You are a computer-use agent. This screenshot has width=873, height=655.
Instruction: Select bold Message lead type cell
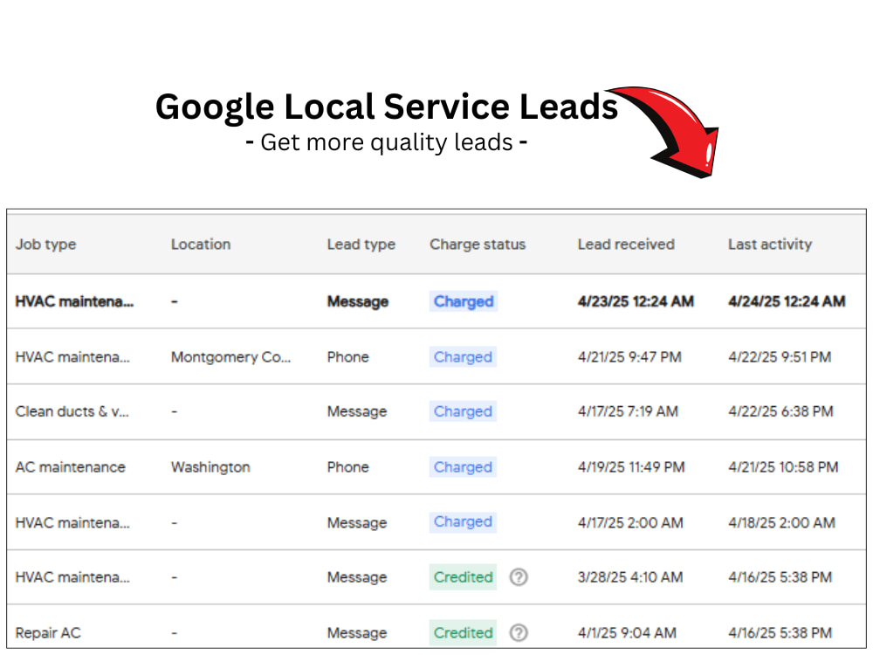click(x=357, y=301)
